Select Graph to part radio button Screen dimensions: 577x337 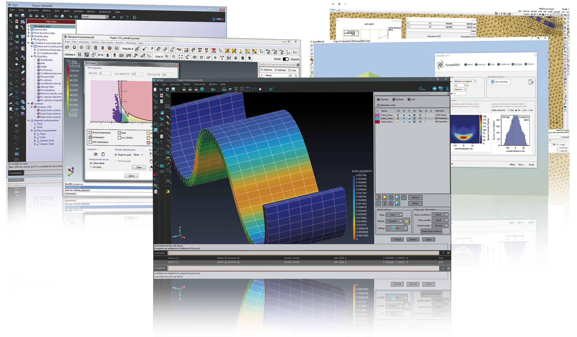(116, 155)
